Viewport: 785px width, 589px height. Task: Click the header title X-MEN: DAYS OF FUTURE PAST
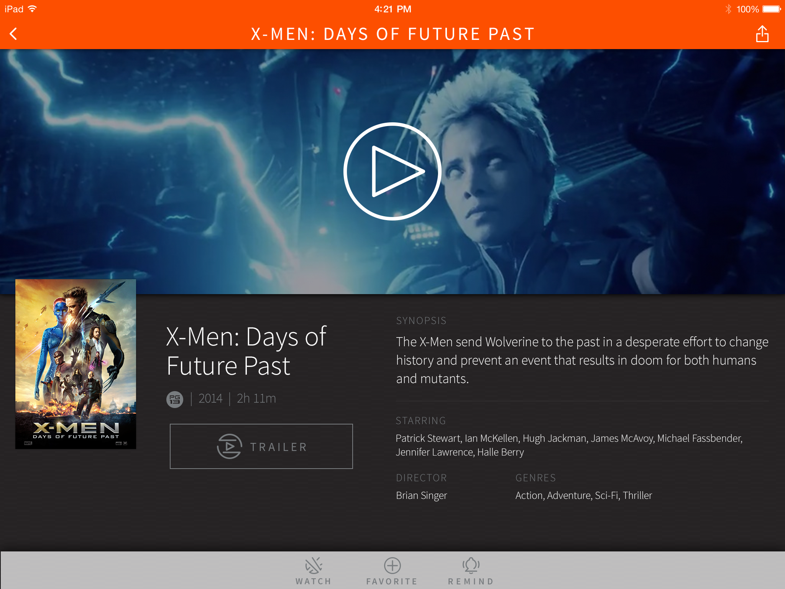392,34
